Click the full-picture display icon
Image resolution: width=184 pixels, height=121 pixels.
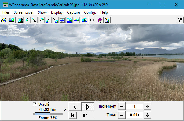[69, 20]
